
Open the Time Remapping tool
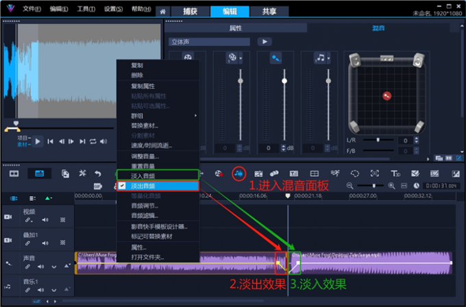click(x=334, y=173)
